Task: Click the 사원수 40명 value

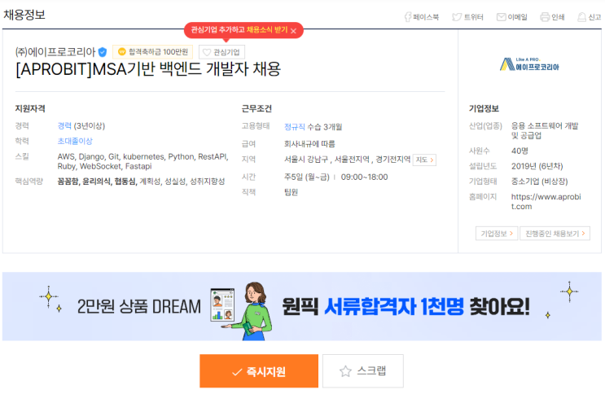Action: tap(520, 151)
